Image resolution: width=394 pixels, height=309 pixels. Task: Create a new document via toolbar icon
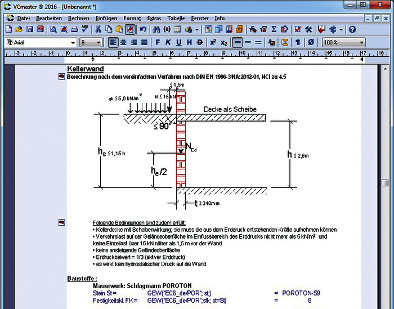coord(9,29)
